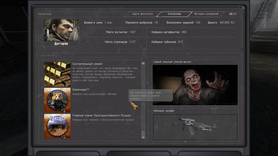The width and height of the screenshot is (278, 156).
Task: Click Самый сильный убитый мутант label
Action: (172, 62)
